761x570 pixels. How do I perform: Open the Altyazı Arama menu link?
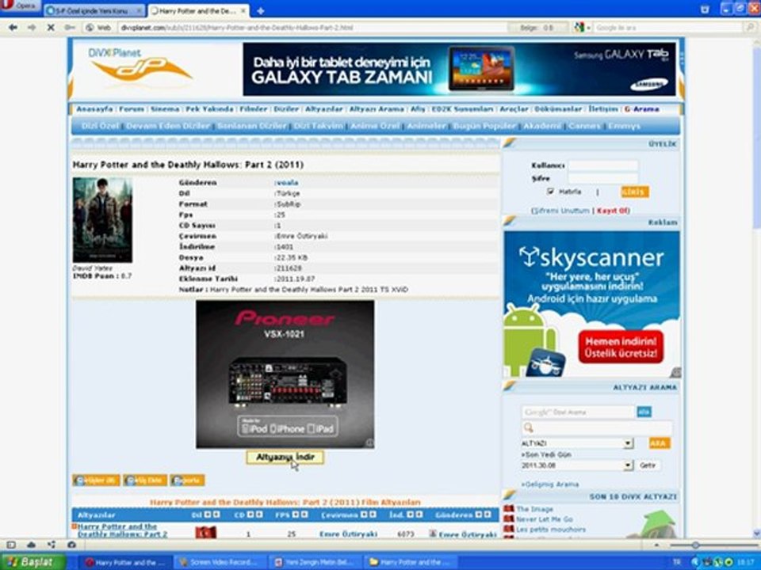tap(377, 109)
